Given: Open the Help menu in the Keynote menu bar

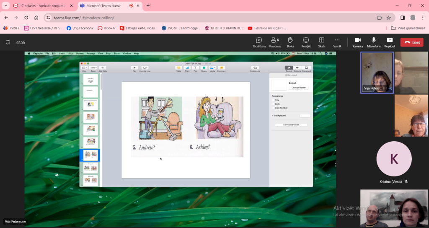Looking at the screenshot, I should click(x=136, y=54).
